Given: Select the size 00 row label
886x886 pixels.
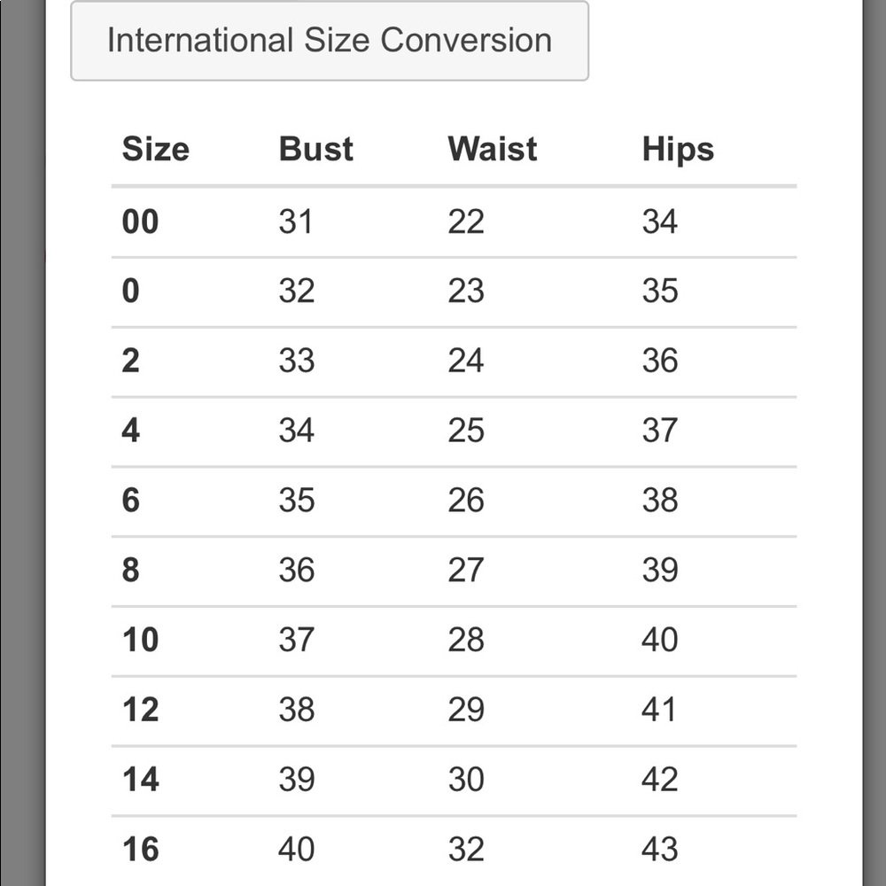Looking at the screenshot, I should 140,221.
